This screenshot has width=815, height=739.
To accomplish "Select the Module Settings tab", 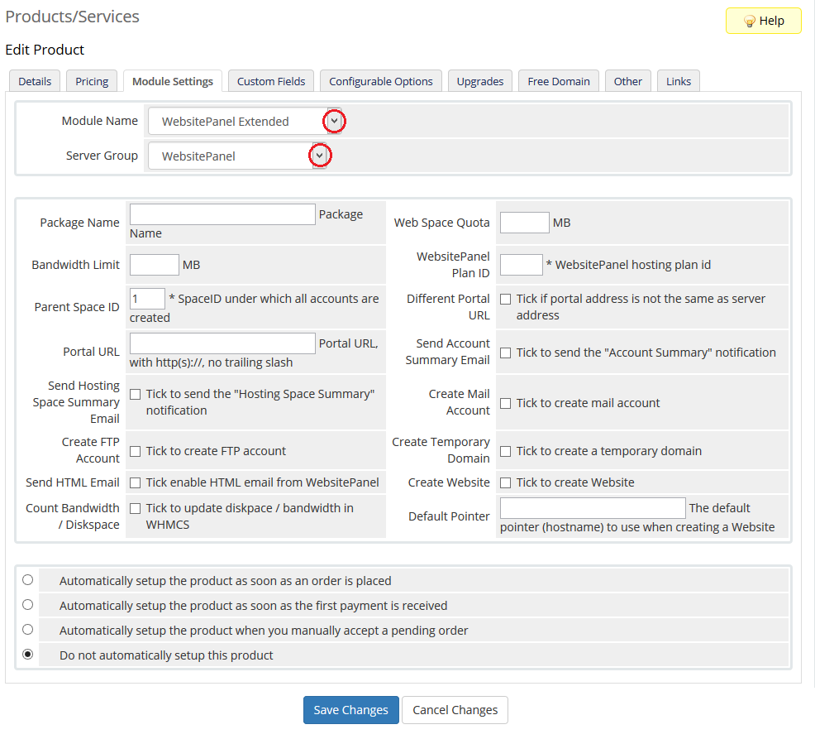I will point(173,81).
